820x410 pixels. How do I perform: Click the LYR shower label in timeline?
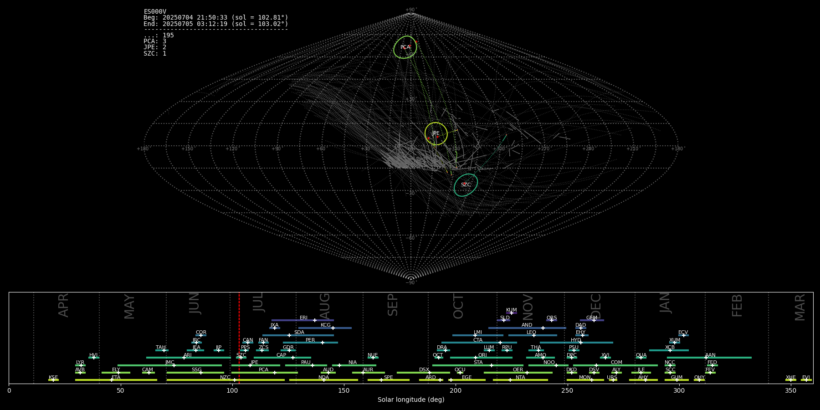point(80,363)
